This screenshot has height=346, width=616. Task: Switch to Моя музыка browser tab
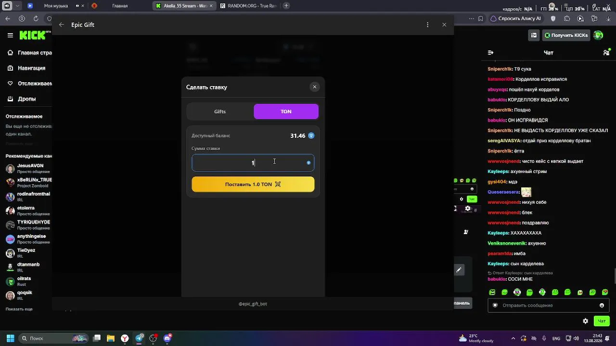tap(56, 6)
